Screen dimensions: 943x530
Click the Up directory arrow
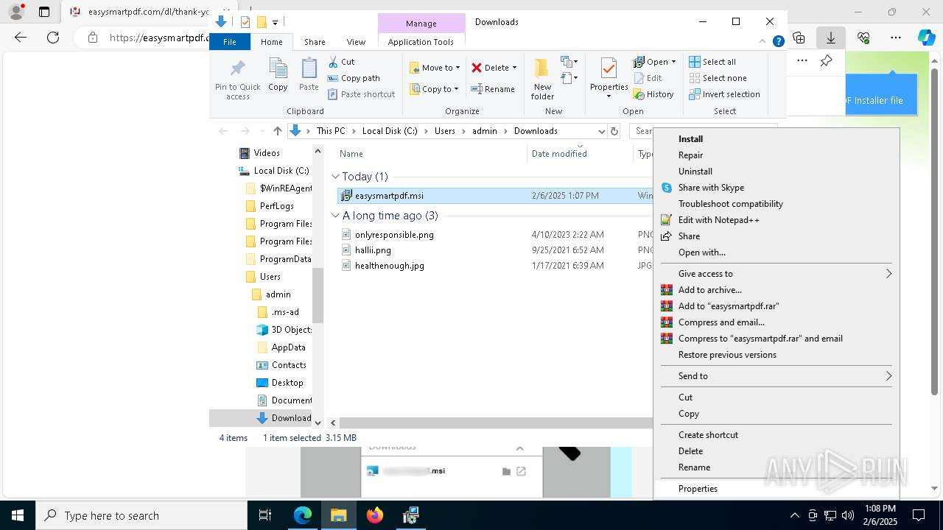tap(277, 131)
